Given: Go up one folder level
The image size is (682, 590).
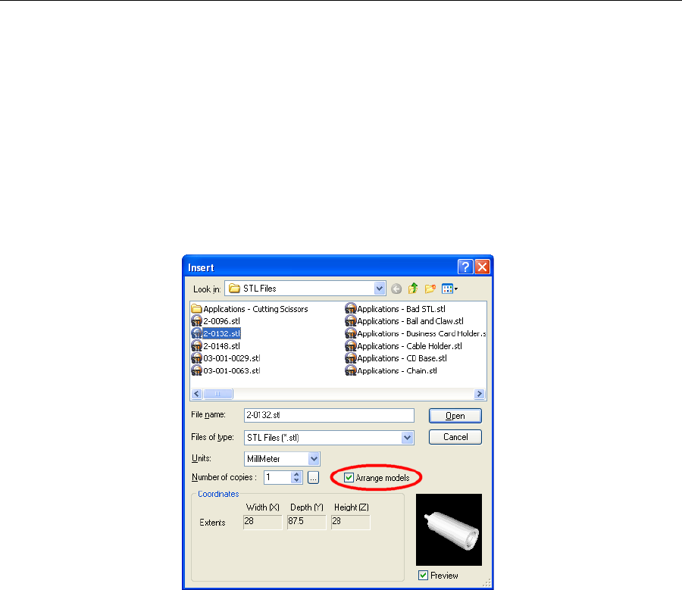Looking at the screenshot, I should point(413,289).
